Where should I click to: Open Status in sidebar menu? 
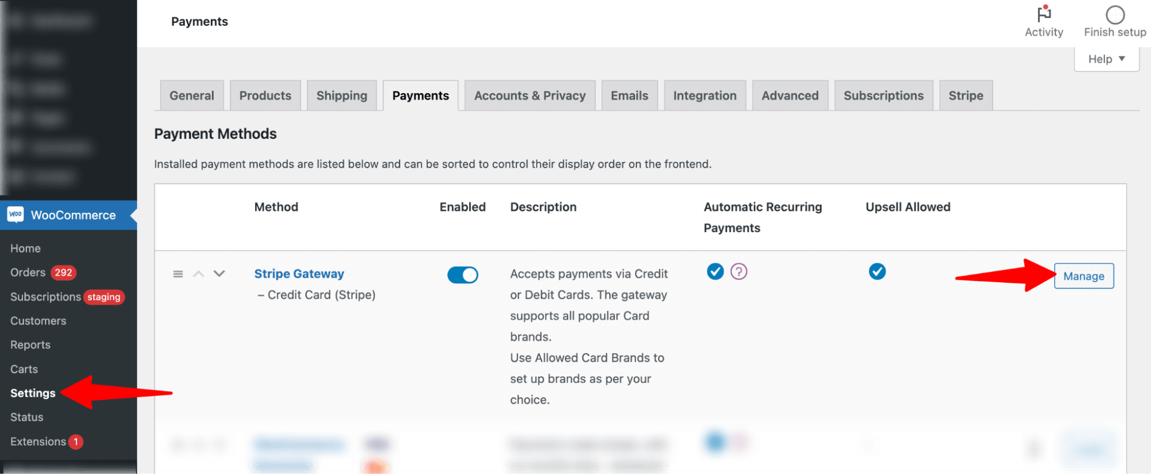pos(26,418)
